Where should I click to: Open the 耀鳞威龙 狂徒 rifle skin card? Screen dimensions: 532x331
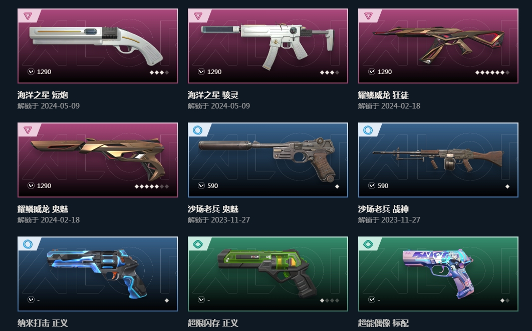click(x=438, y=46)
